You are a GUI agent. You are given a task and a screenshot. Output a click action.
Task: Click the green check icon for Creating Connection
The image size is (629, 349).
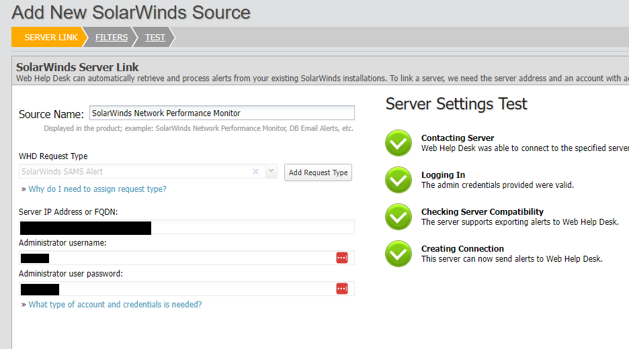point(399,254)
